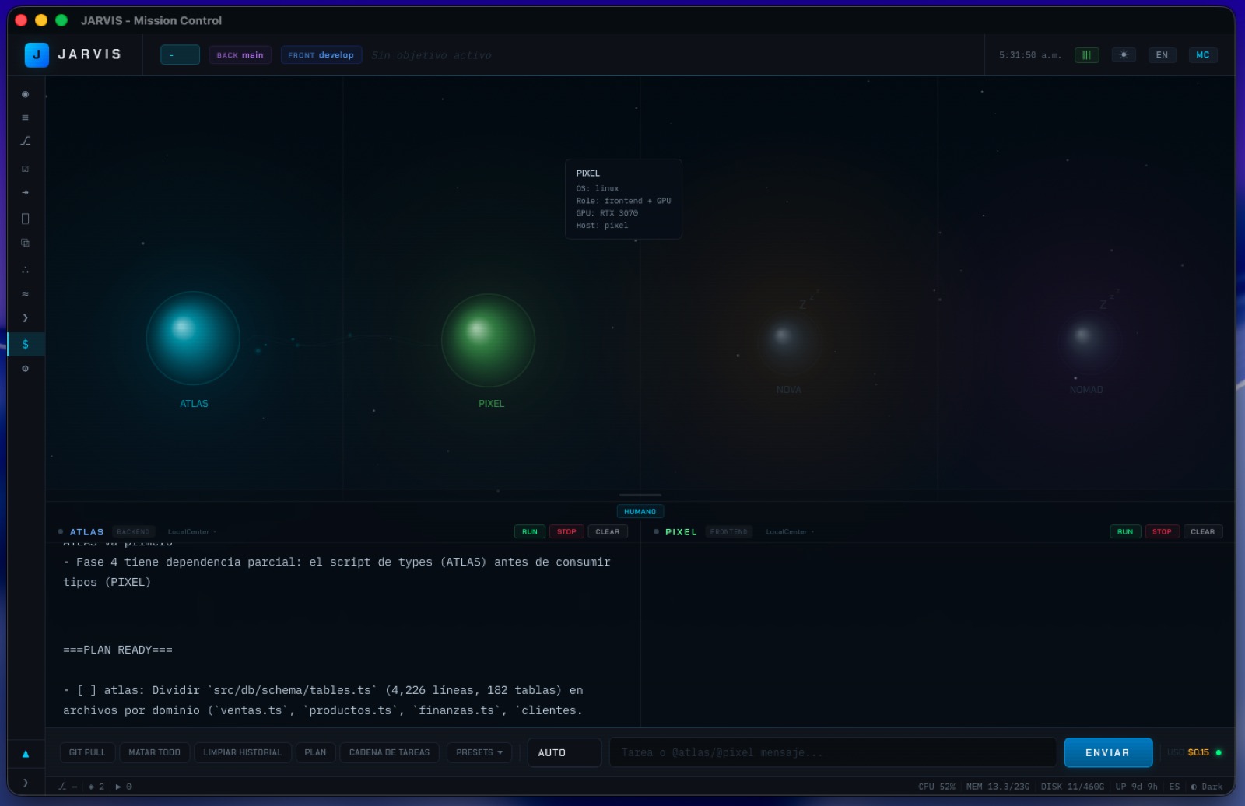The height and width of the screenshot is (806, 1245).
Task: Click the task message input field
Action: tap(833, 752)
